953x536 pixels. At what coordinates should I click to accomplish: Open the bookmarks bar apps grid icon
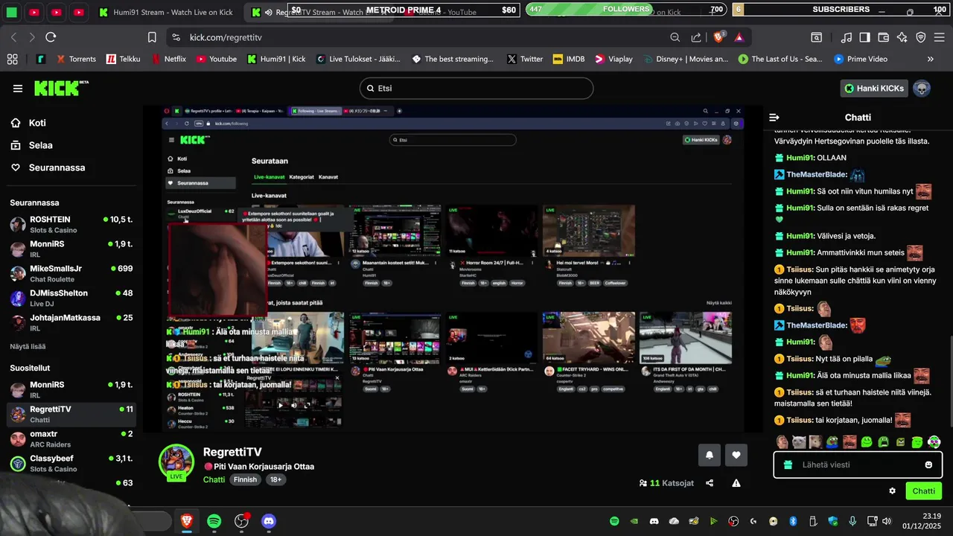(12, 59)
